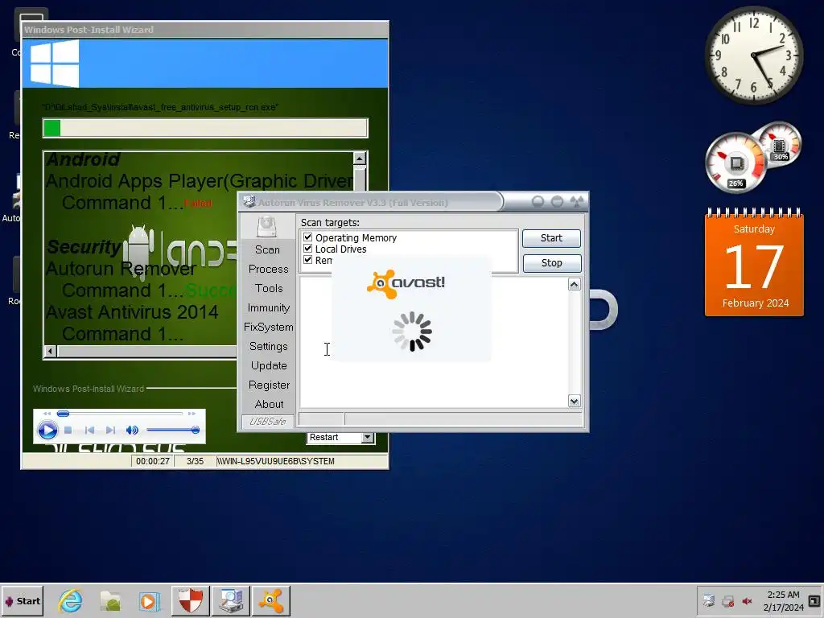
Task: Click the wizard install progress bar
Action: (x=205, y=128)
